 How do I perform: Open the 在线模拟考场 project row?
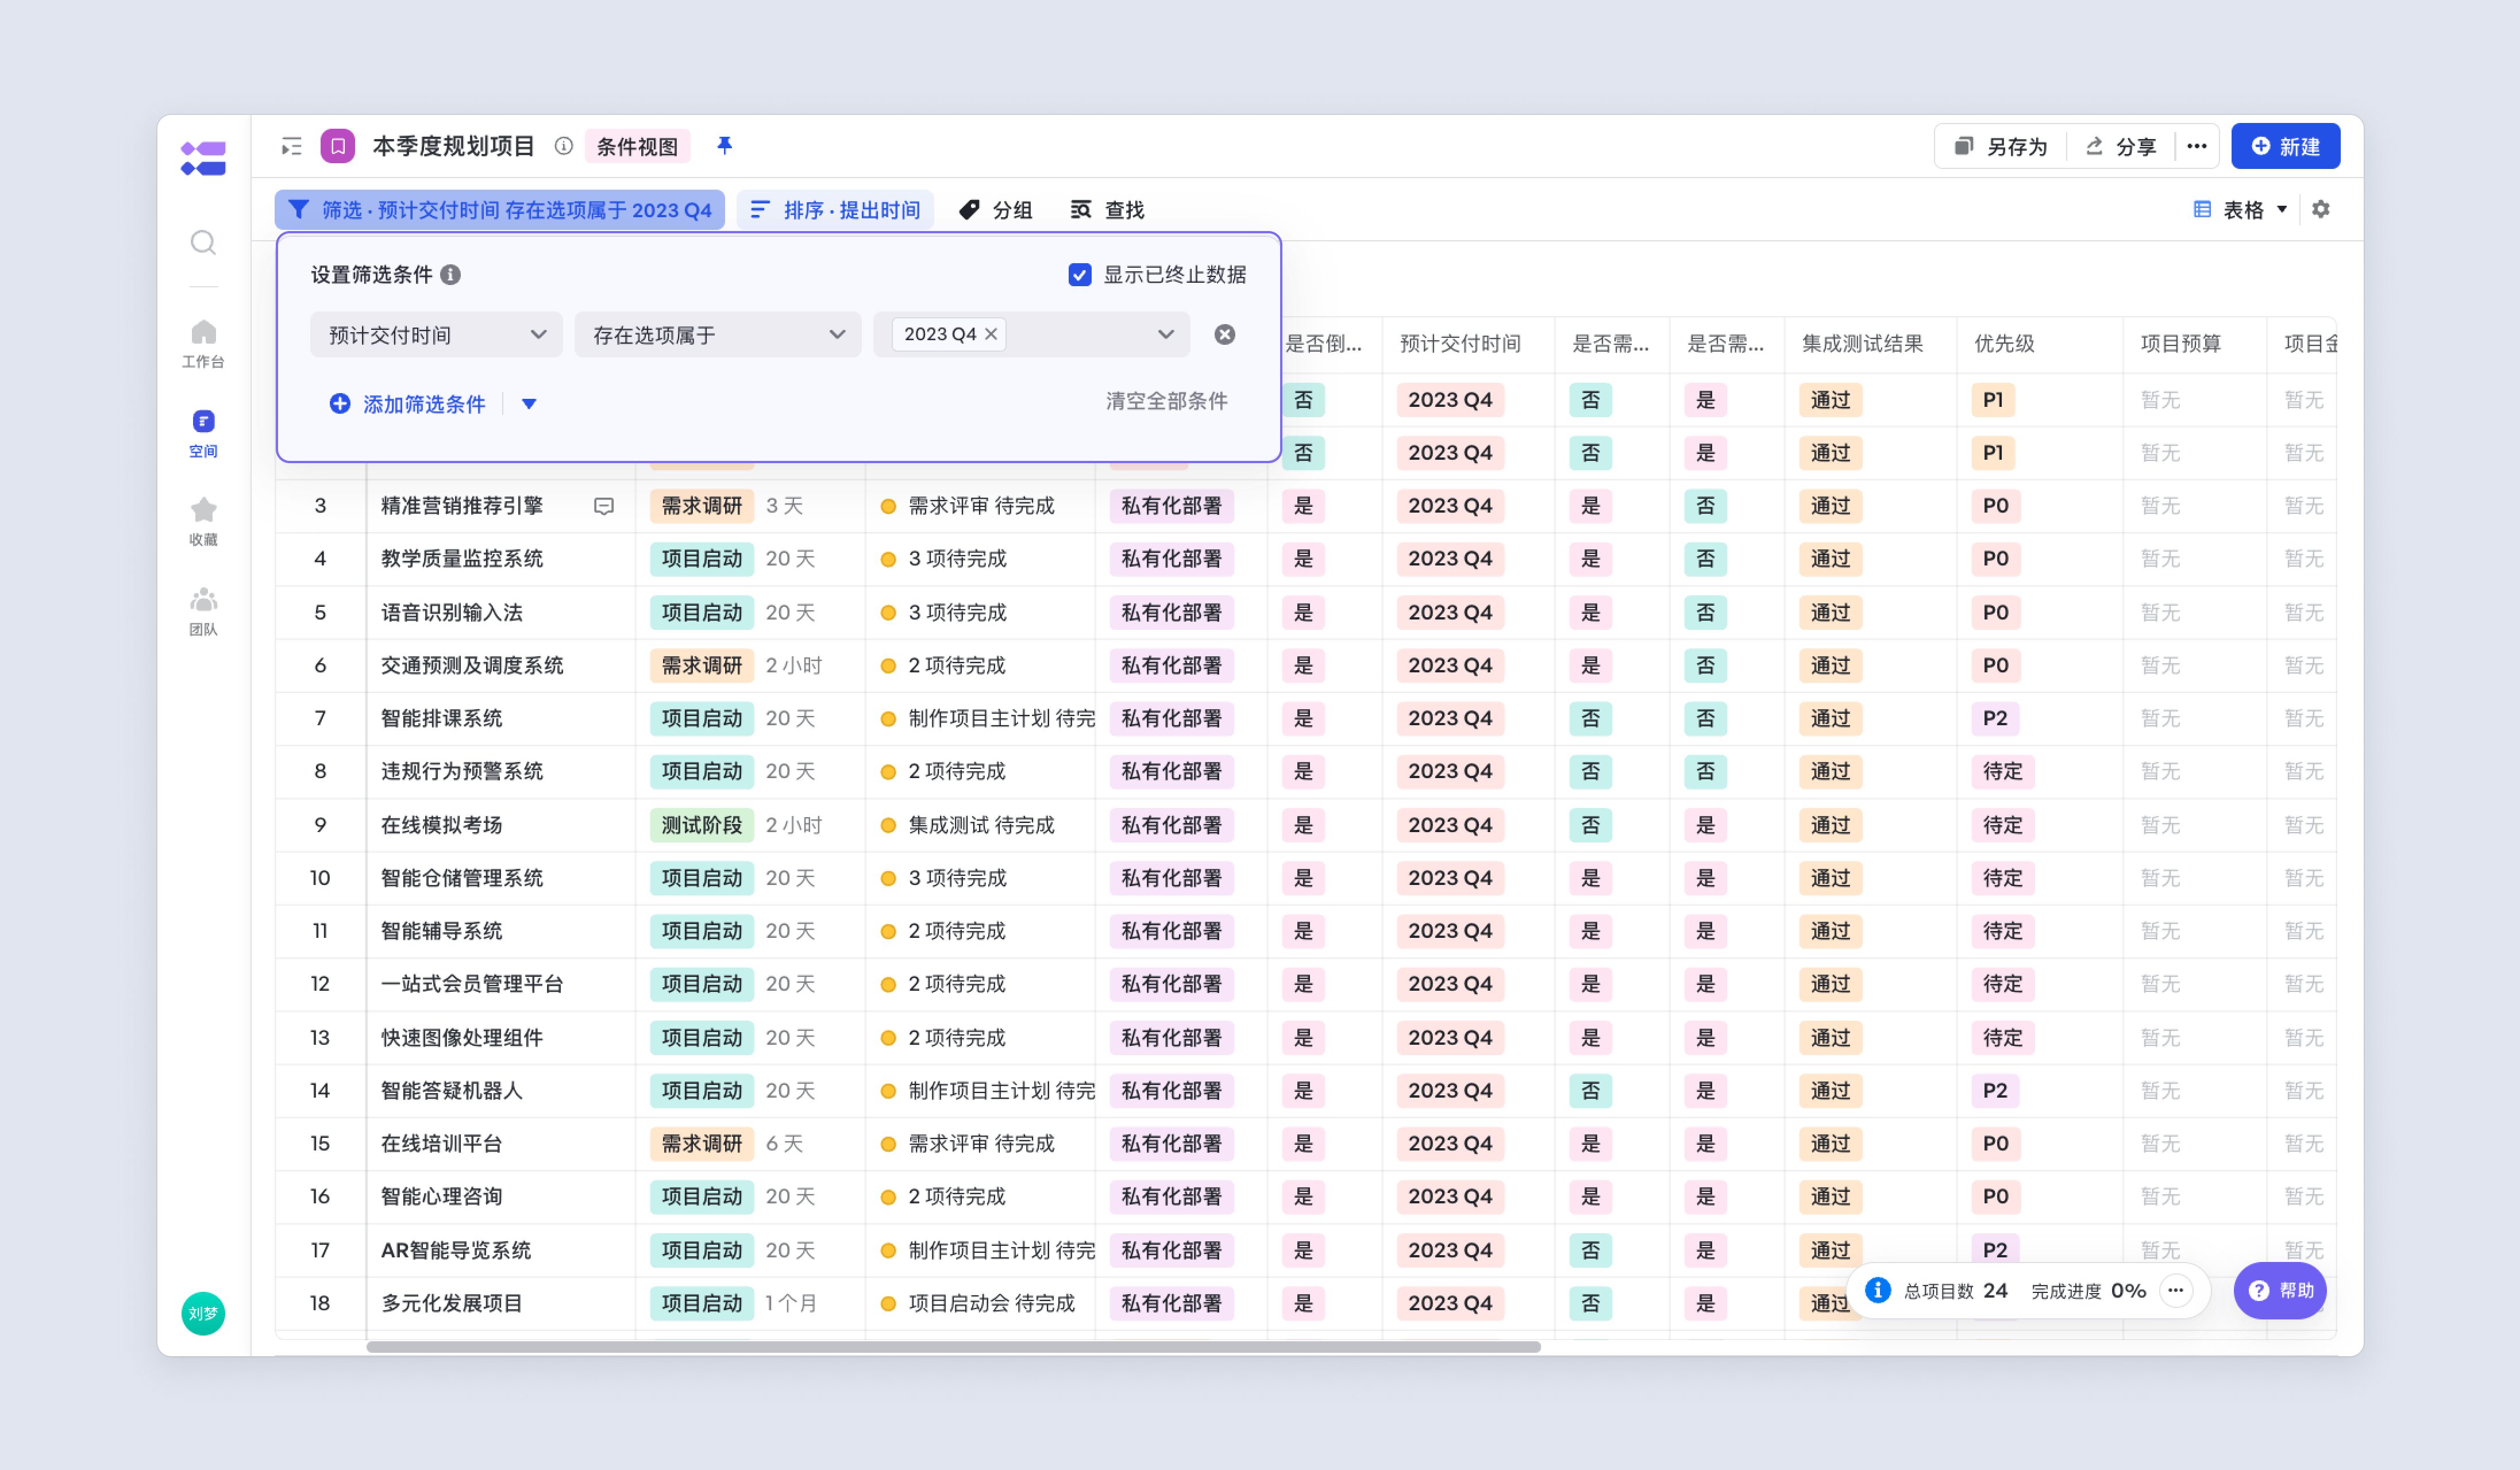[x=442, y=825]
